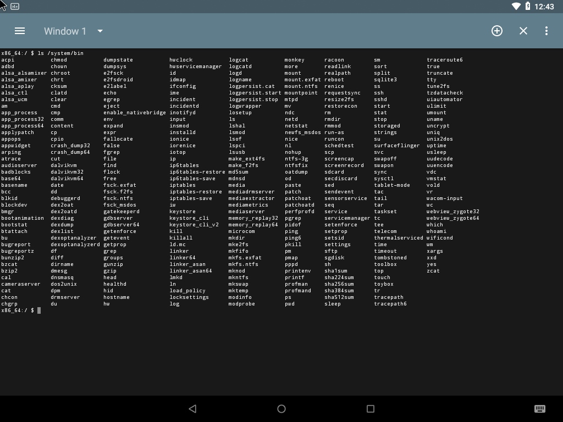The width and height of the screenshot is (563, 422).
Task: Click the 'newfs_msdos' entry
Action: [303, 132]
